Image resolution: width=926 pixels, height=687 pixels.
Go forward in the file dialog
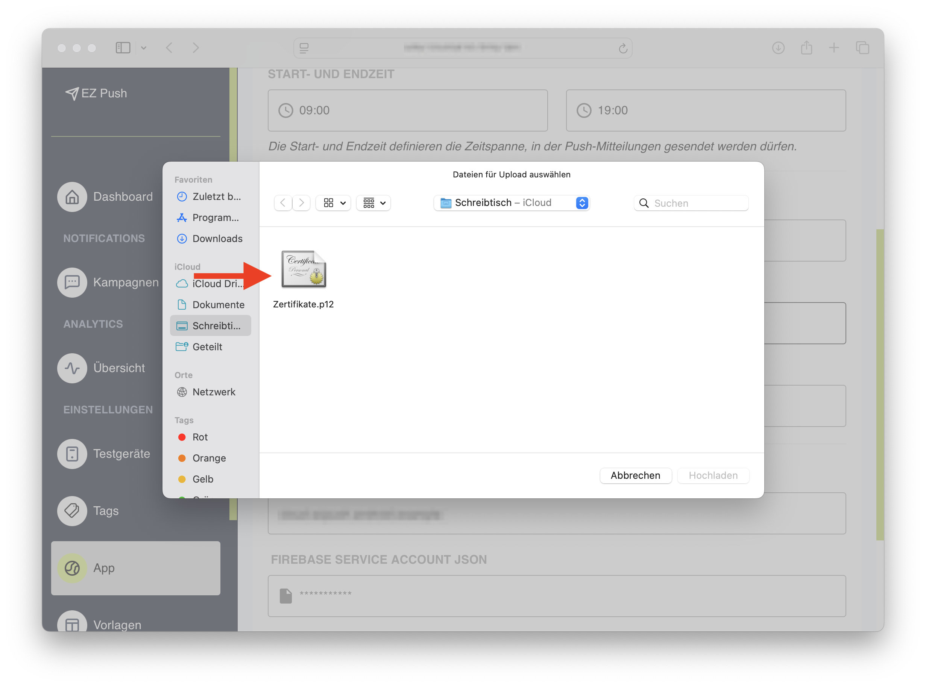pos(301,203)
